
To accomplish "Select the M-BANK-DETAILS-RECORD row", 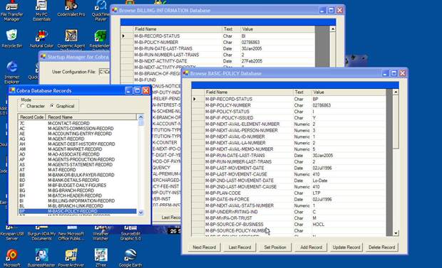I will point(78,181).
